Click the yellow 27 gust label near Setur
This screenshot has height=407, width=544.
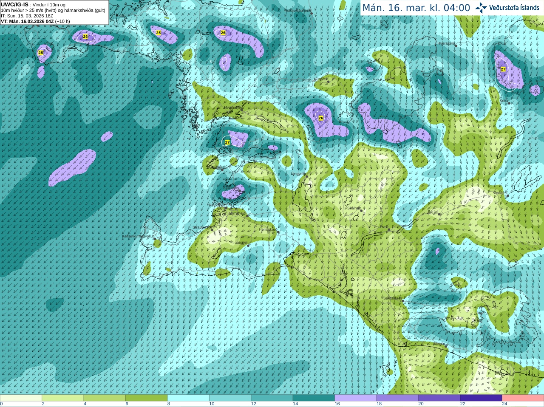point(503,69)
